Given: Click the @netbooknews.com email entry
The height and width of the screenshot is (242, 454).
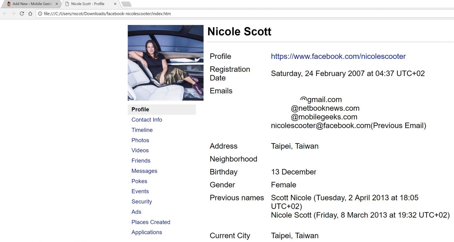Looking at the screenshot, I should click(325, 108).
